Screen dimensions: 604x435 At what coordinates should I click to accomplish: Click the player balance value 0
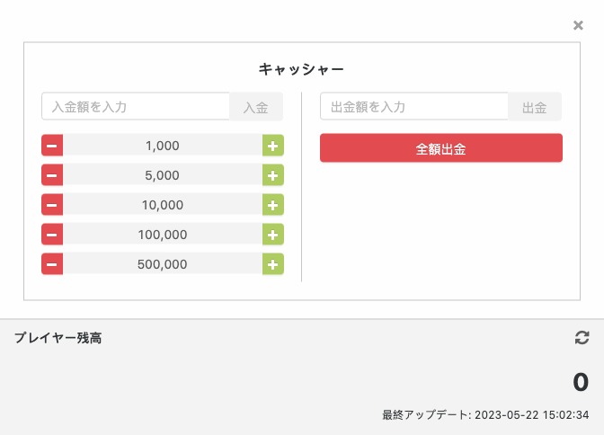coord(581,383)
